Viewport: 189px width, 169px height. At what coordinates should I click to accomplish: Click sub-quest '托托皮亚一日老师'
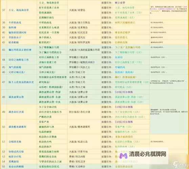point(49,32)
